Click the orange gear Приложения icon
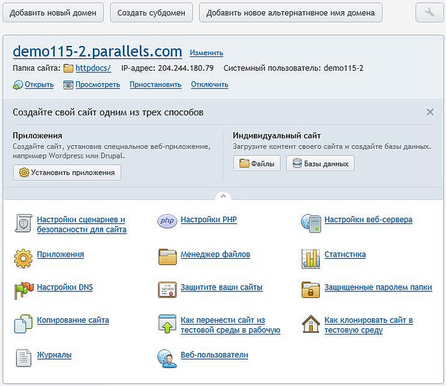 coord(23,258)
